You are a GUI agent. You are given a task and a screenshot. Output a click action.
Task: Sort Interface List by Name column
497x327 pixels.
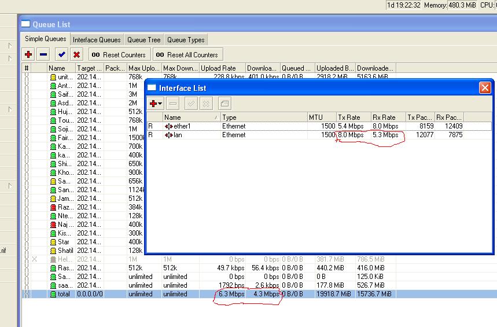point(192,117)
